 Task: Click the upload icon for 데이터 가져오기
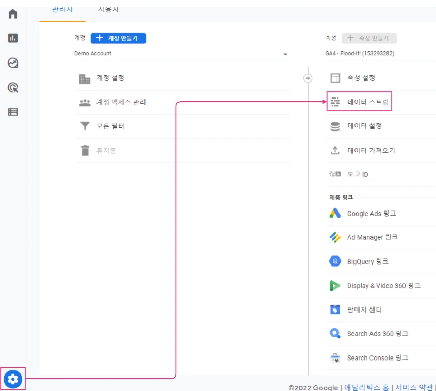(x=335, y=150)
